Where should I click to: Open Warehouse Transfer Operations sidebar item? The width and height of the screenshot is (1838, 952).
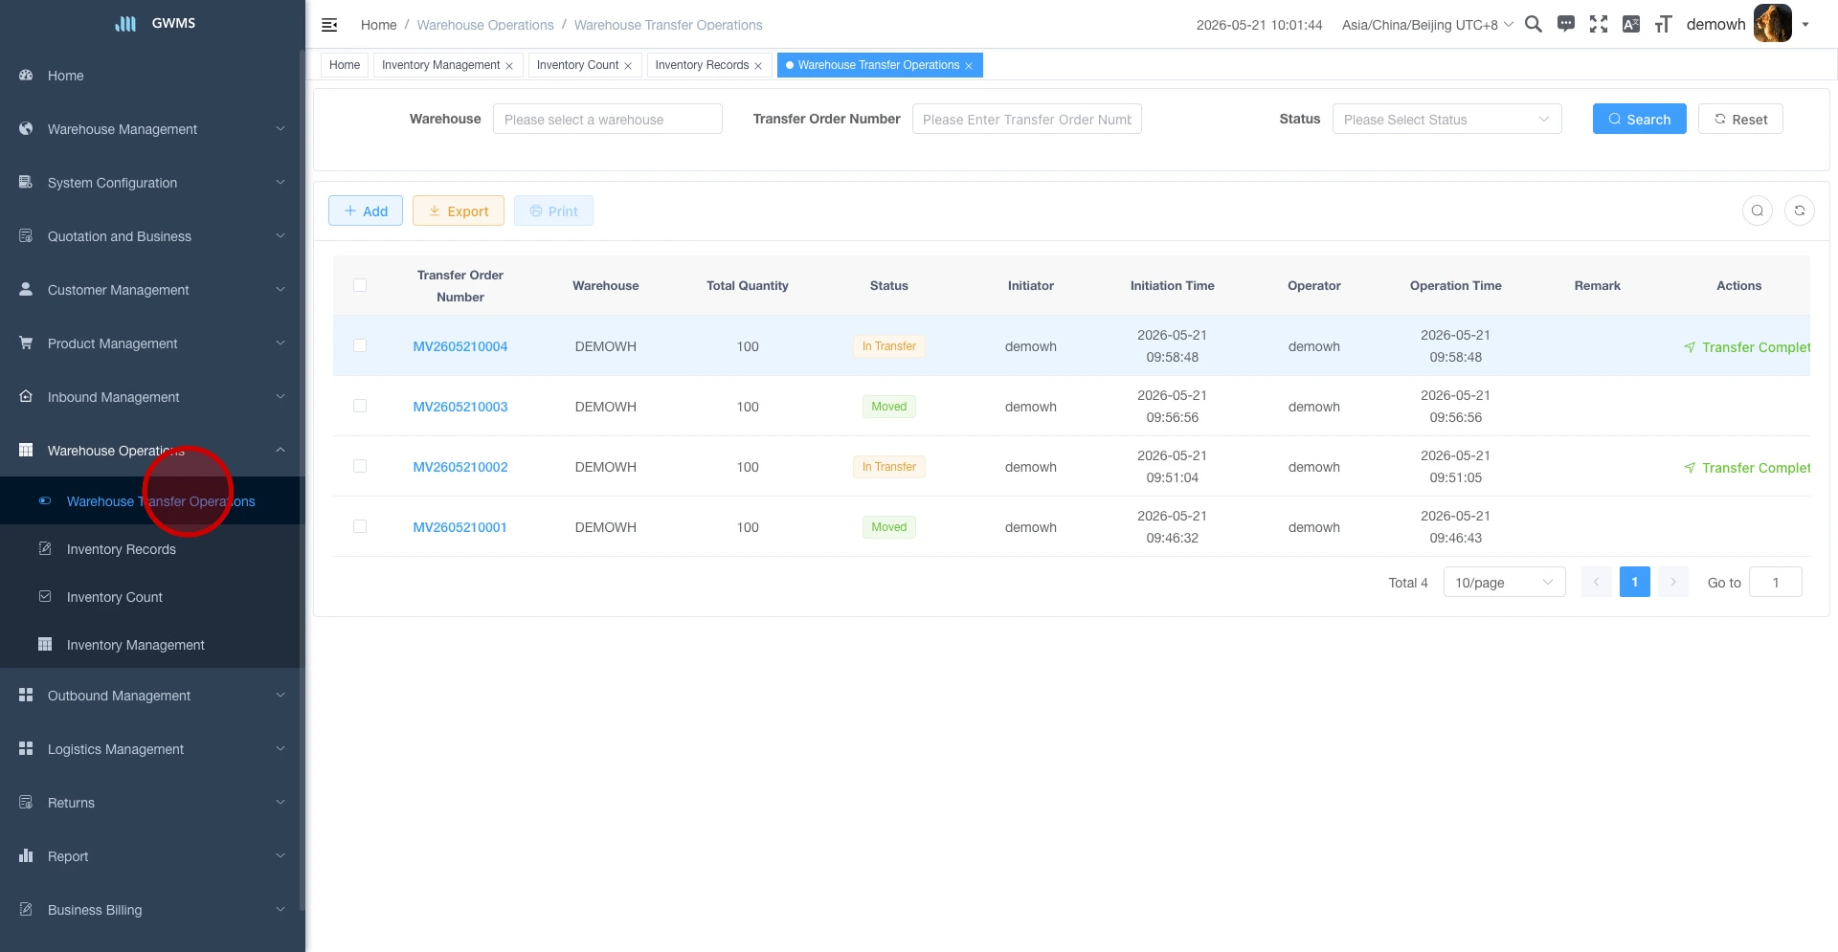[x=150, y=500]
